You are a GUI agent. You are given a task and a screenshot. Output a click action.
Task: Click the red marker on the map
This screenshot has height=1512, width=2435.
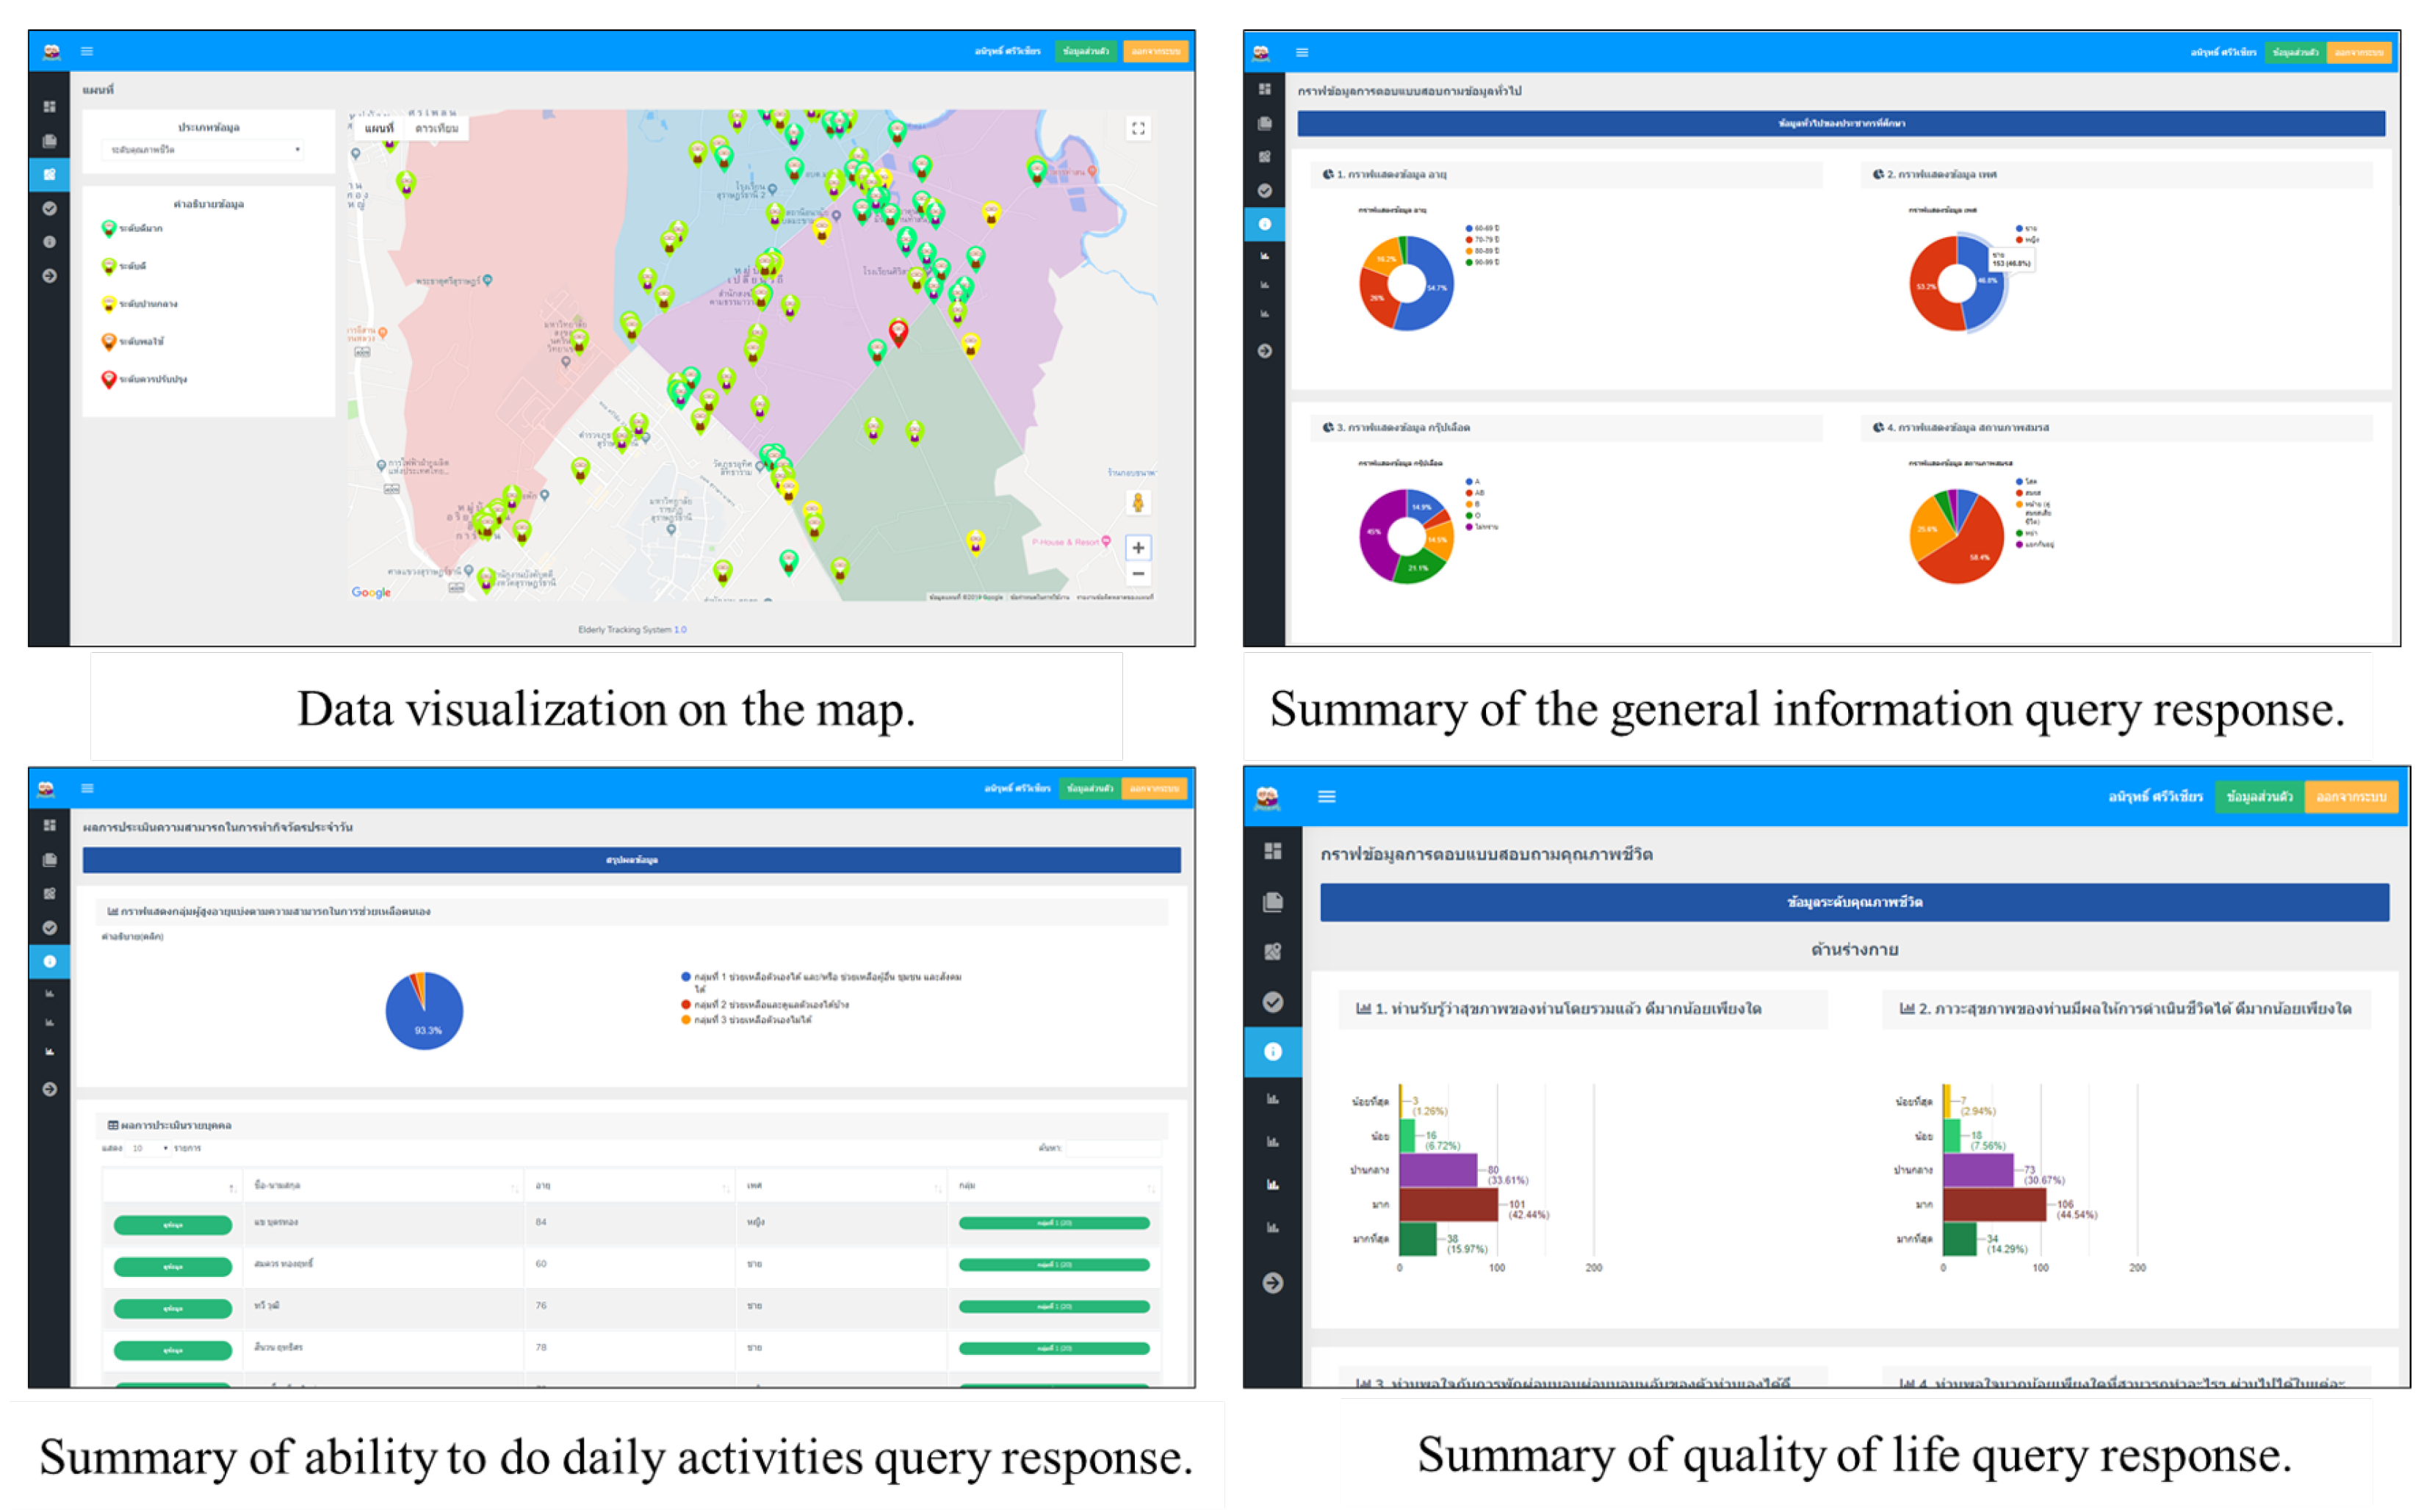pos(899,332)
